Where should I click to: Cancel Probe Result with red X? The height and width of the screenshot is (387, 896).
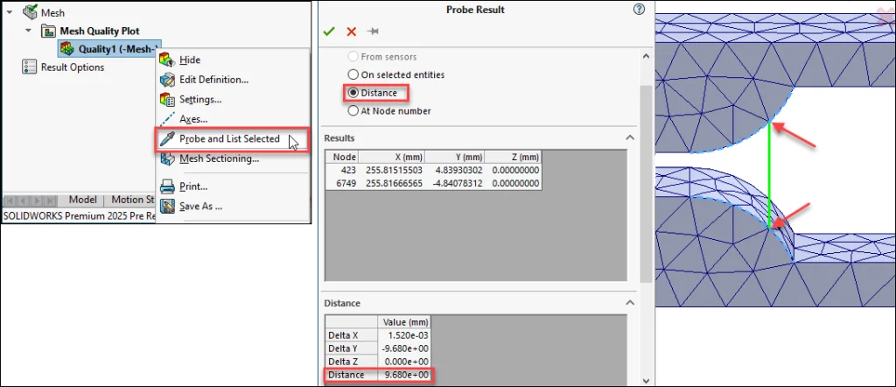352,32
